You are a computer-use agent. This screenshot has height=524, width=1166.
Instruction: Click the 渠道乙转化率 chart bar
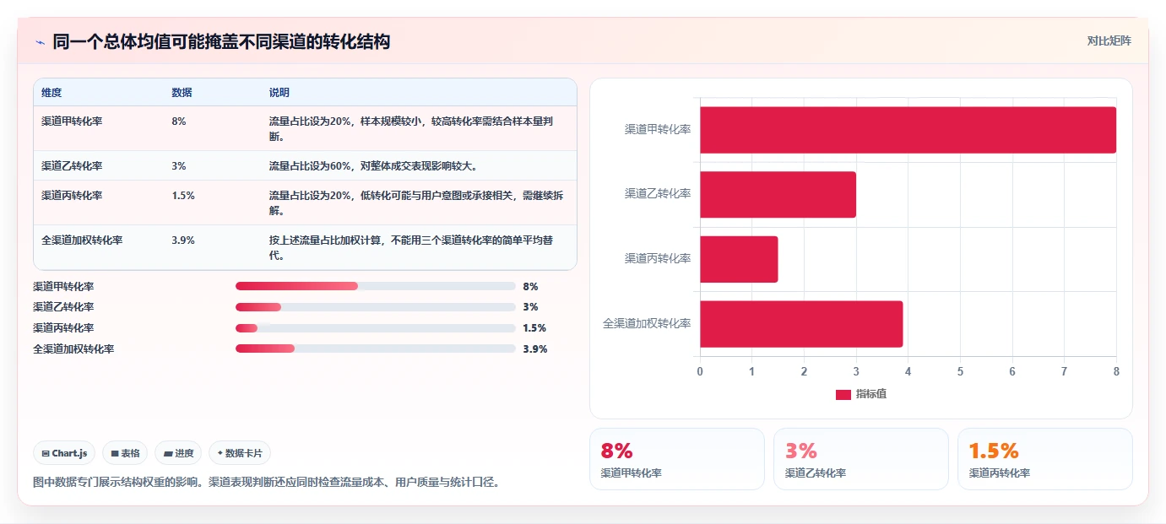click(778, 195)
